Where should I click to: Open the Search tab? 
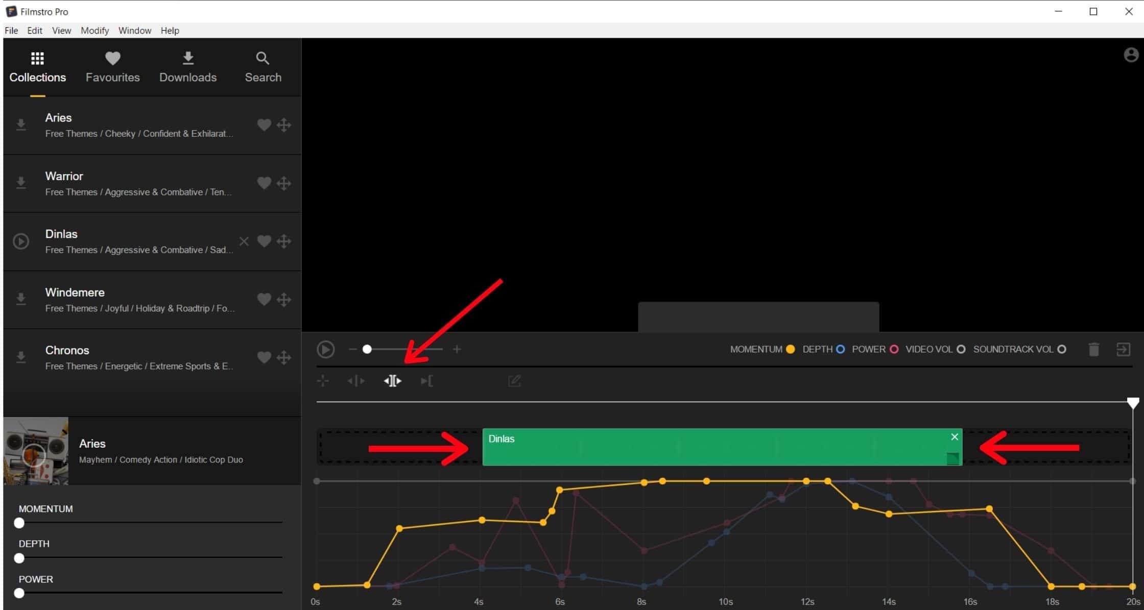263,67
